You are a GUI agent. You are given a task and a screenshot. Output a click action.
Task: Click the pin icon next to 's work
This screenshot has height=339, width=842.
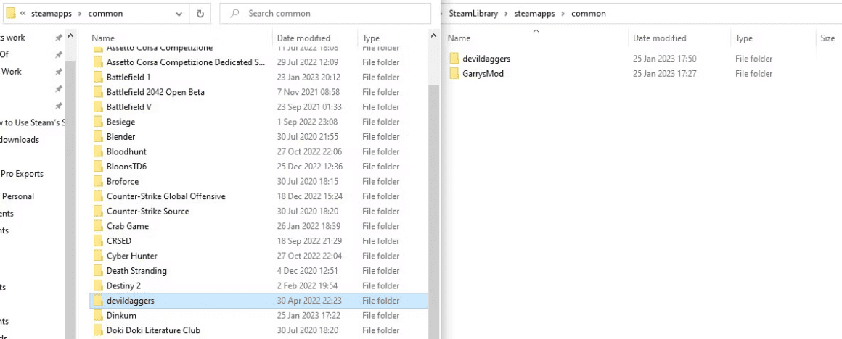[59, 38]
